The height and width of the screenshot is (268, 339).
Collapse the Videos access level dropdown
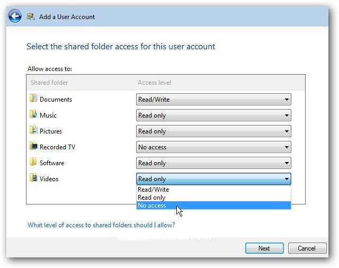213,178
